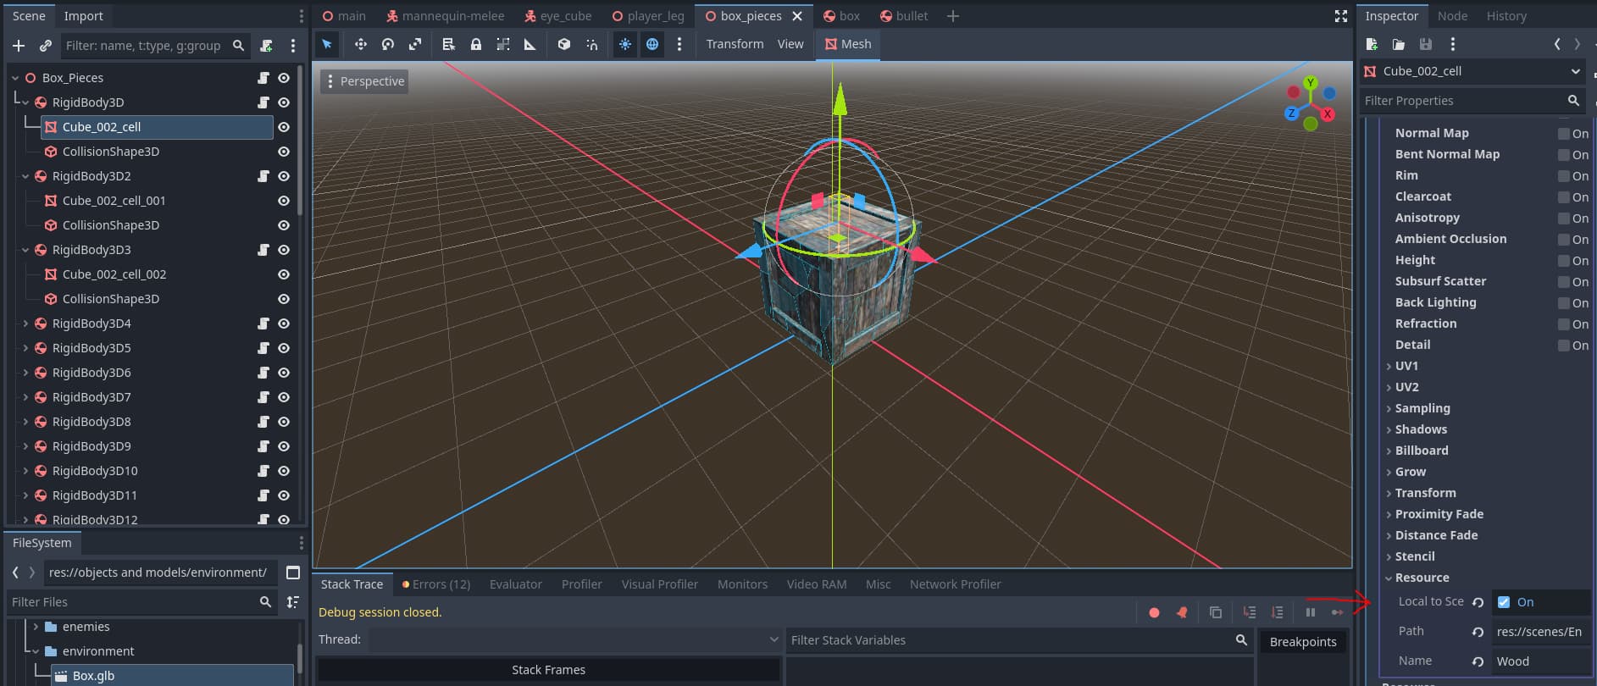Enable the Normal Map checkbox
Screen dimensions: 1597x686
(1564, 134)
